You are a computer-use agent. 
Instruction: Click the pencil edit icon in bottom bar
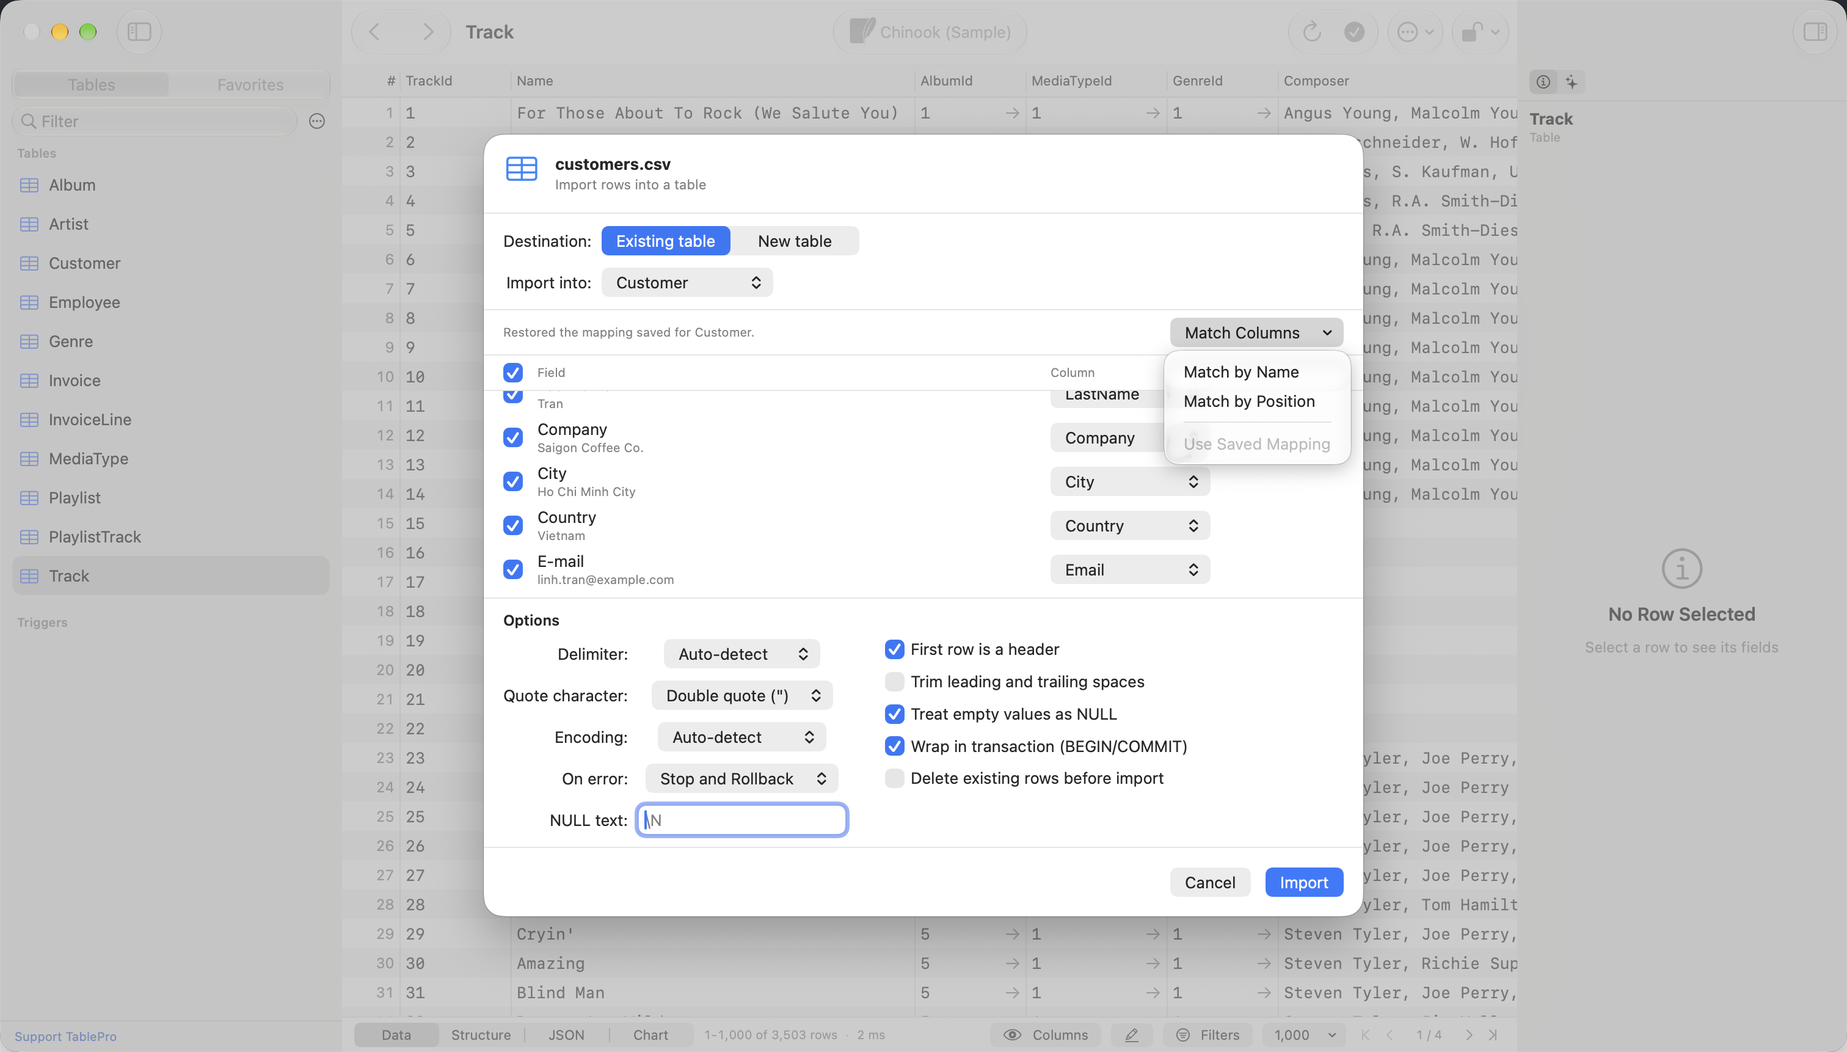click(x=1131, y=1035)
